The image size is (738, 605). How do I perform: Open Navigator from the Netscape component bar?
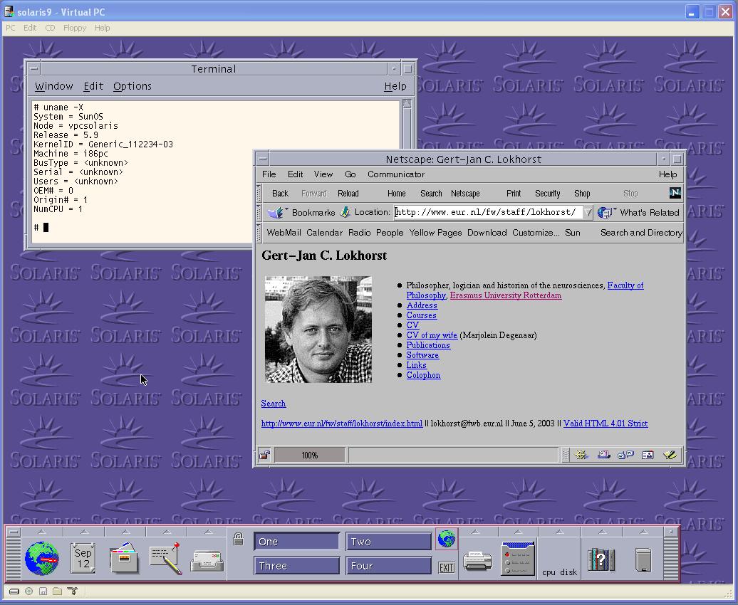[x=581, y=455]
